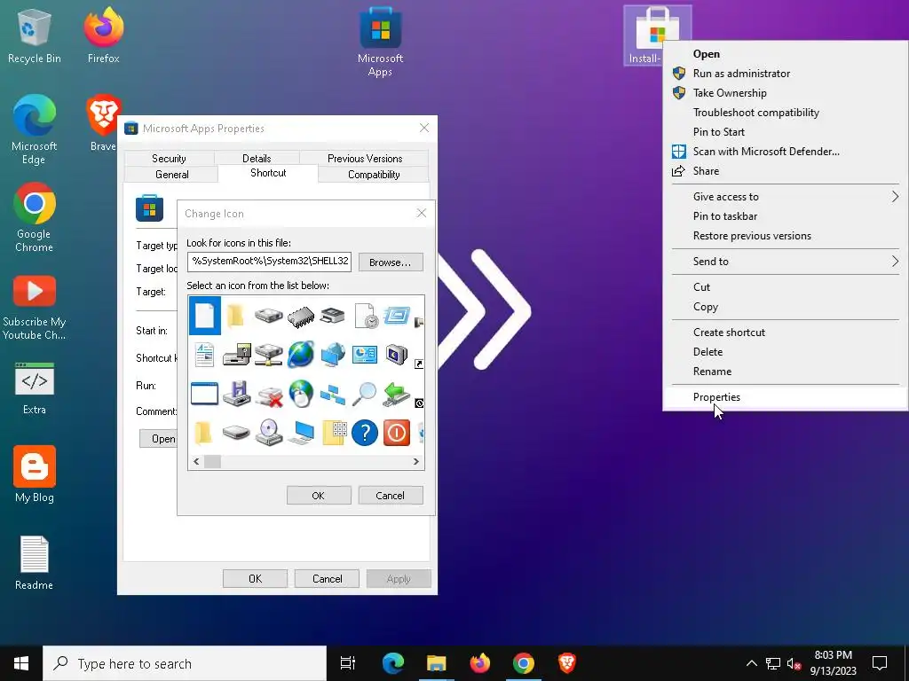The width and height of the screenshot is (909, 681).
Task: Click the icon file path text field
Action: tap(269, 262)
